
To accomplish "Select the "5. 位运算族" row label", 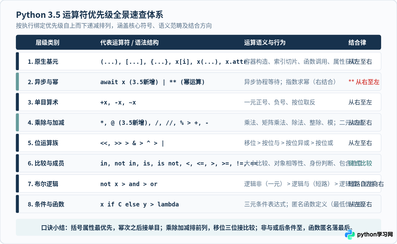I will click(x=43, y=143).
